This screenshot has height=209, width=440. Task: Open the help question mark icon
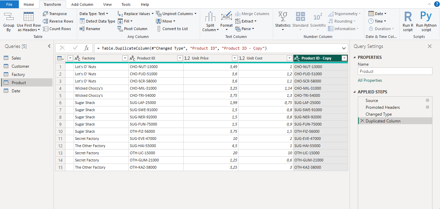pos(437,4)
